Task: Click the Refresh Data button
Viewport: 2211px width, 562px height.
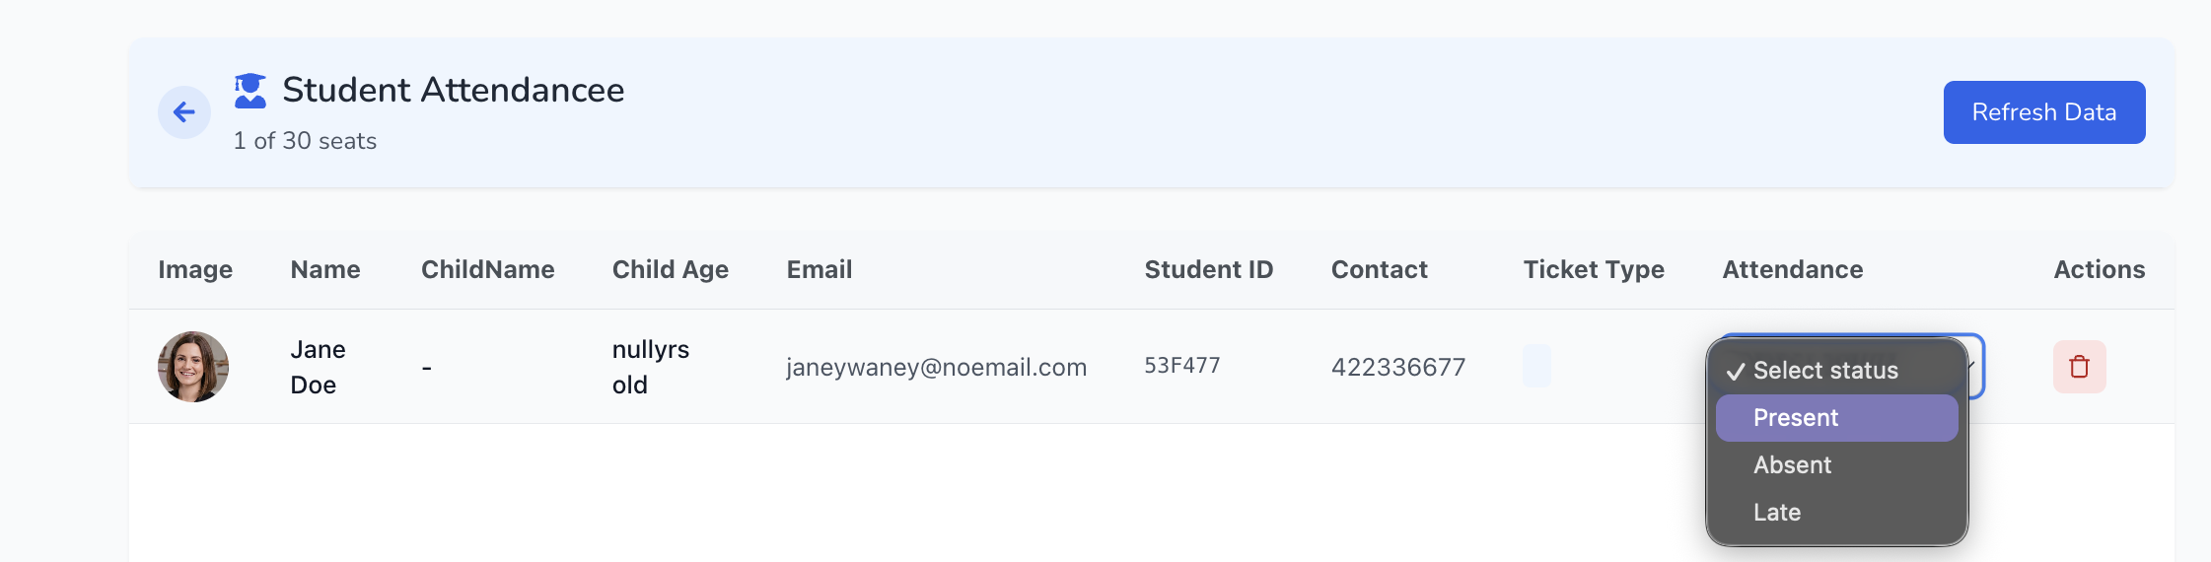Action: pos(2044,112)
